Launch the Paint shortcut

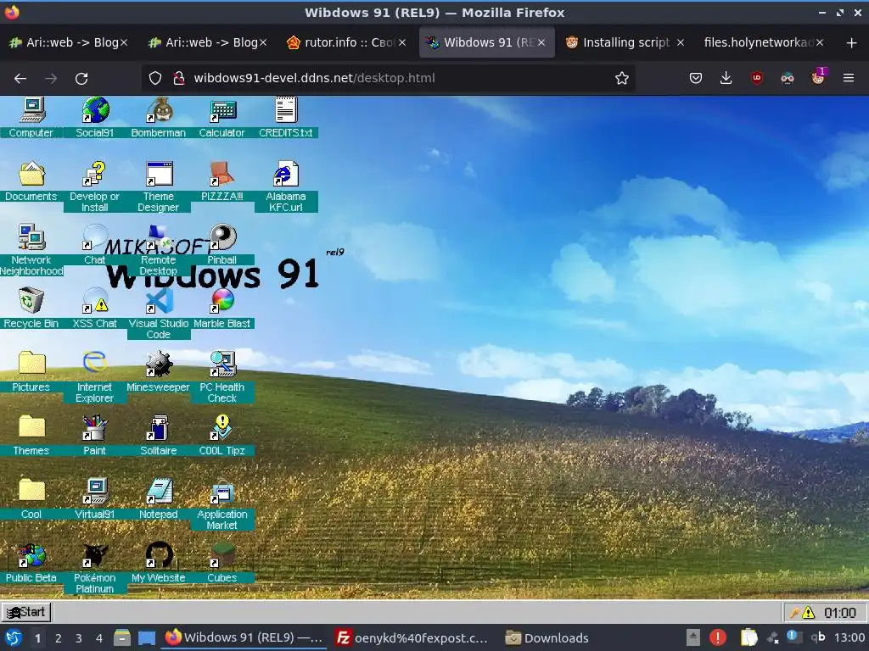click(x=95, y=427)
